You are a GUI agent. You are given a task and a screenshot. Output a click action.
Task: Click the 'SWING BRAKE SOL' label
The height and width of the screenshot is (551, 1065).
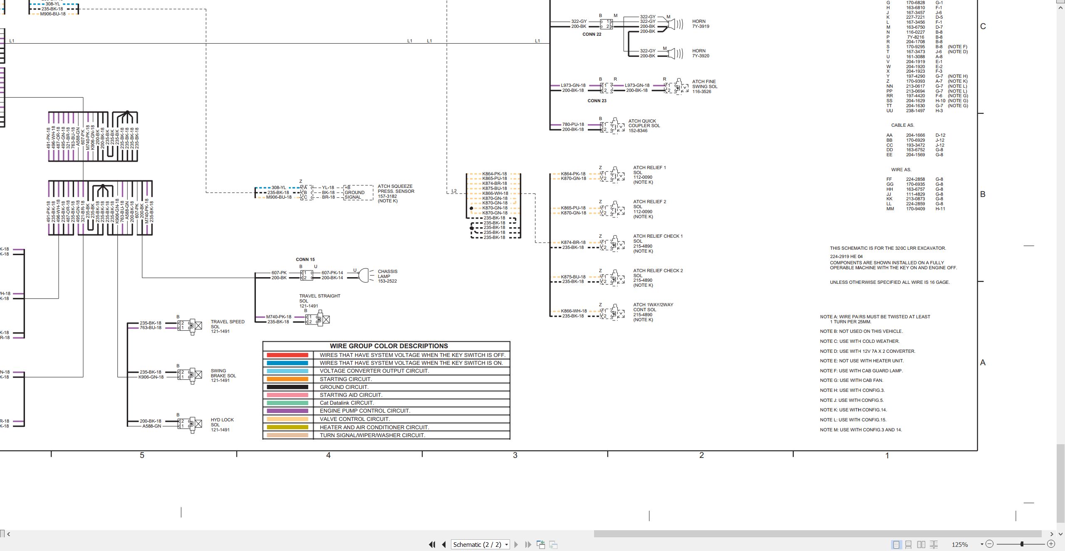(223, 373)
